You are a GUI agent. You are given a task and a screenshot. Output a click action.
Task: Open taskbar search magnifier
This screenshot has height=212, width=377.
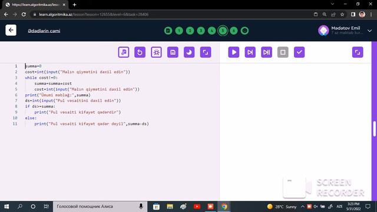pyautogui.click(x=20, y=207)
